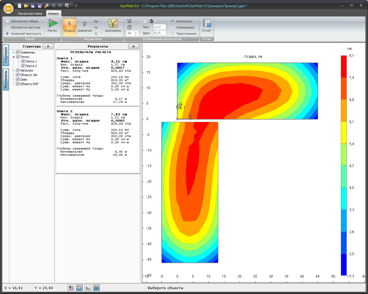Click the ortho angle icon in status bar
Viewport: 368px width, 294px height.
[x=88, y=288]
